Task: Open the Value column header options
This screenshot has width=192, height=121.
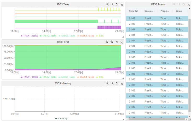Action: coord(179,11)
